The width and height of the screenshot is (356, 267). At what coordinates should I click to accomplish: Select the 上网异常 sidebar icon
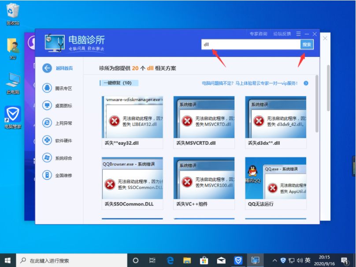pos(47,123)
